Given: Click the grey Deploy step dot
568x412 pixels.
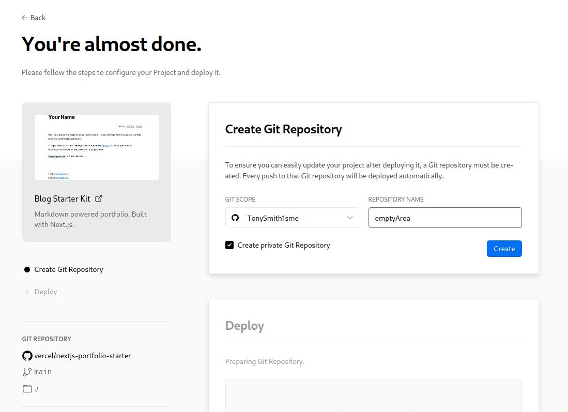Looking at the screenshot, I should tap(27, 292).
